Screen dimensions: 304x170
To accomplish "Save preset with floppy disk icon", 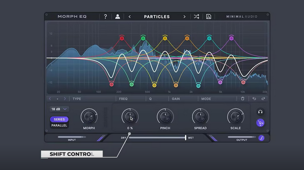I will [x=209, y=17].
